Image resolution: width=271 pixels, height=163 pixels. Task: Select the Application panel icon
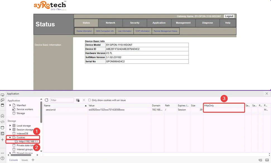click(3, 128)
